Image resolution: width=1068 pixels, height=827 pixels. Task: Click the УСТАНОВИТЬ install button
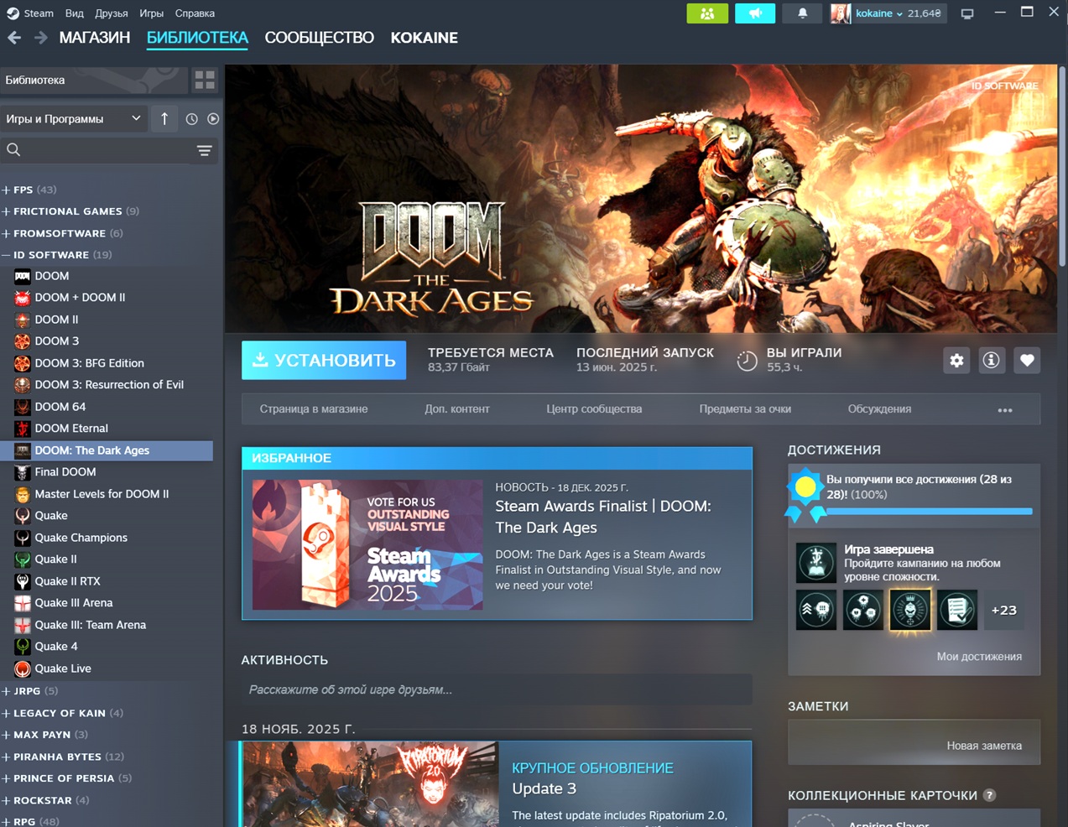[324, 361]
